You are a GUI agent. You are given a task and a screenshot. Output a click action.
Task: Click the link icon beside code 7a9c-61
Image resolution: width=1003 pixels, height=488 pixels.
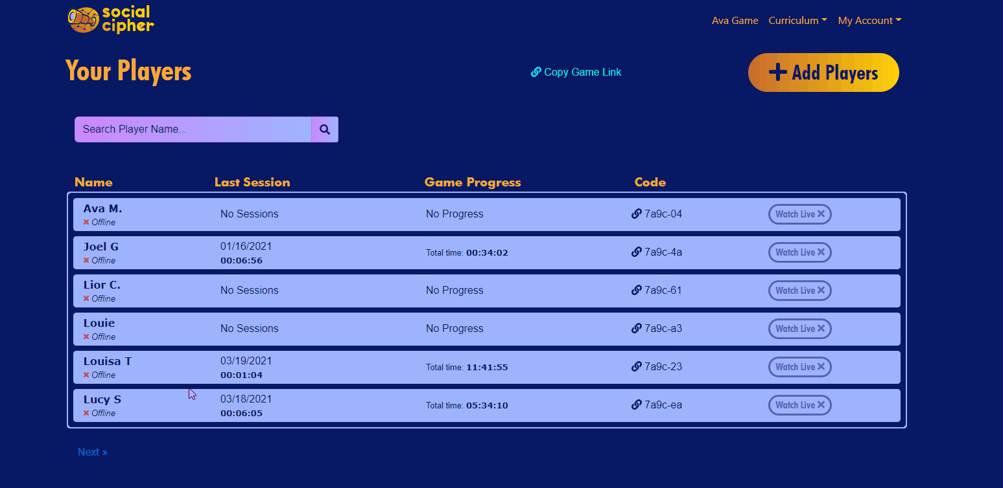click(636, 291)
